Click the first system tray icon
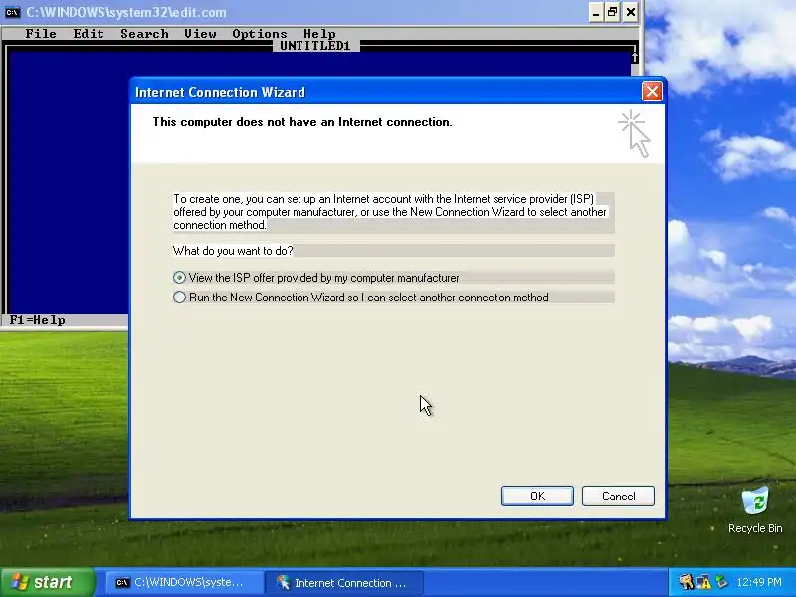This screenshot has width=796, height=597. (x=686, y=582)
